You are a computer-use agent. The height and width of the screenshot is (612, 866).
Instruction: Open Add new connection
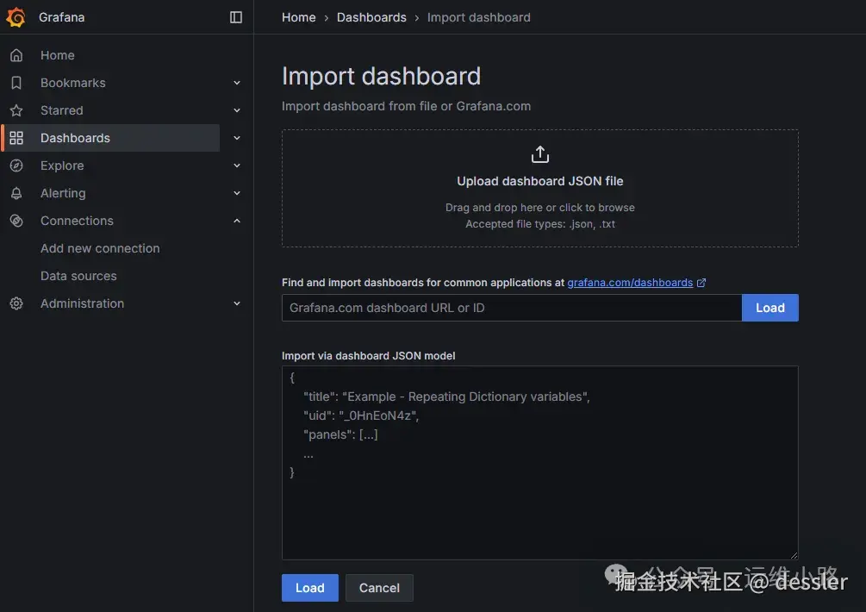pyautogui.click(x=100, y=248)
